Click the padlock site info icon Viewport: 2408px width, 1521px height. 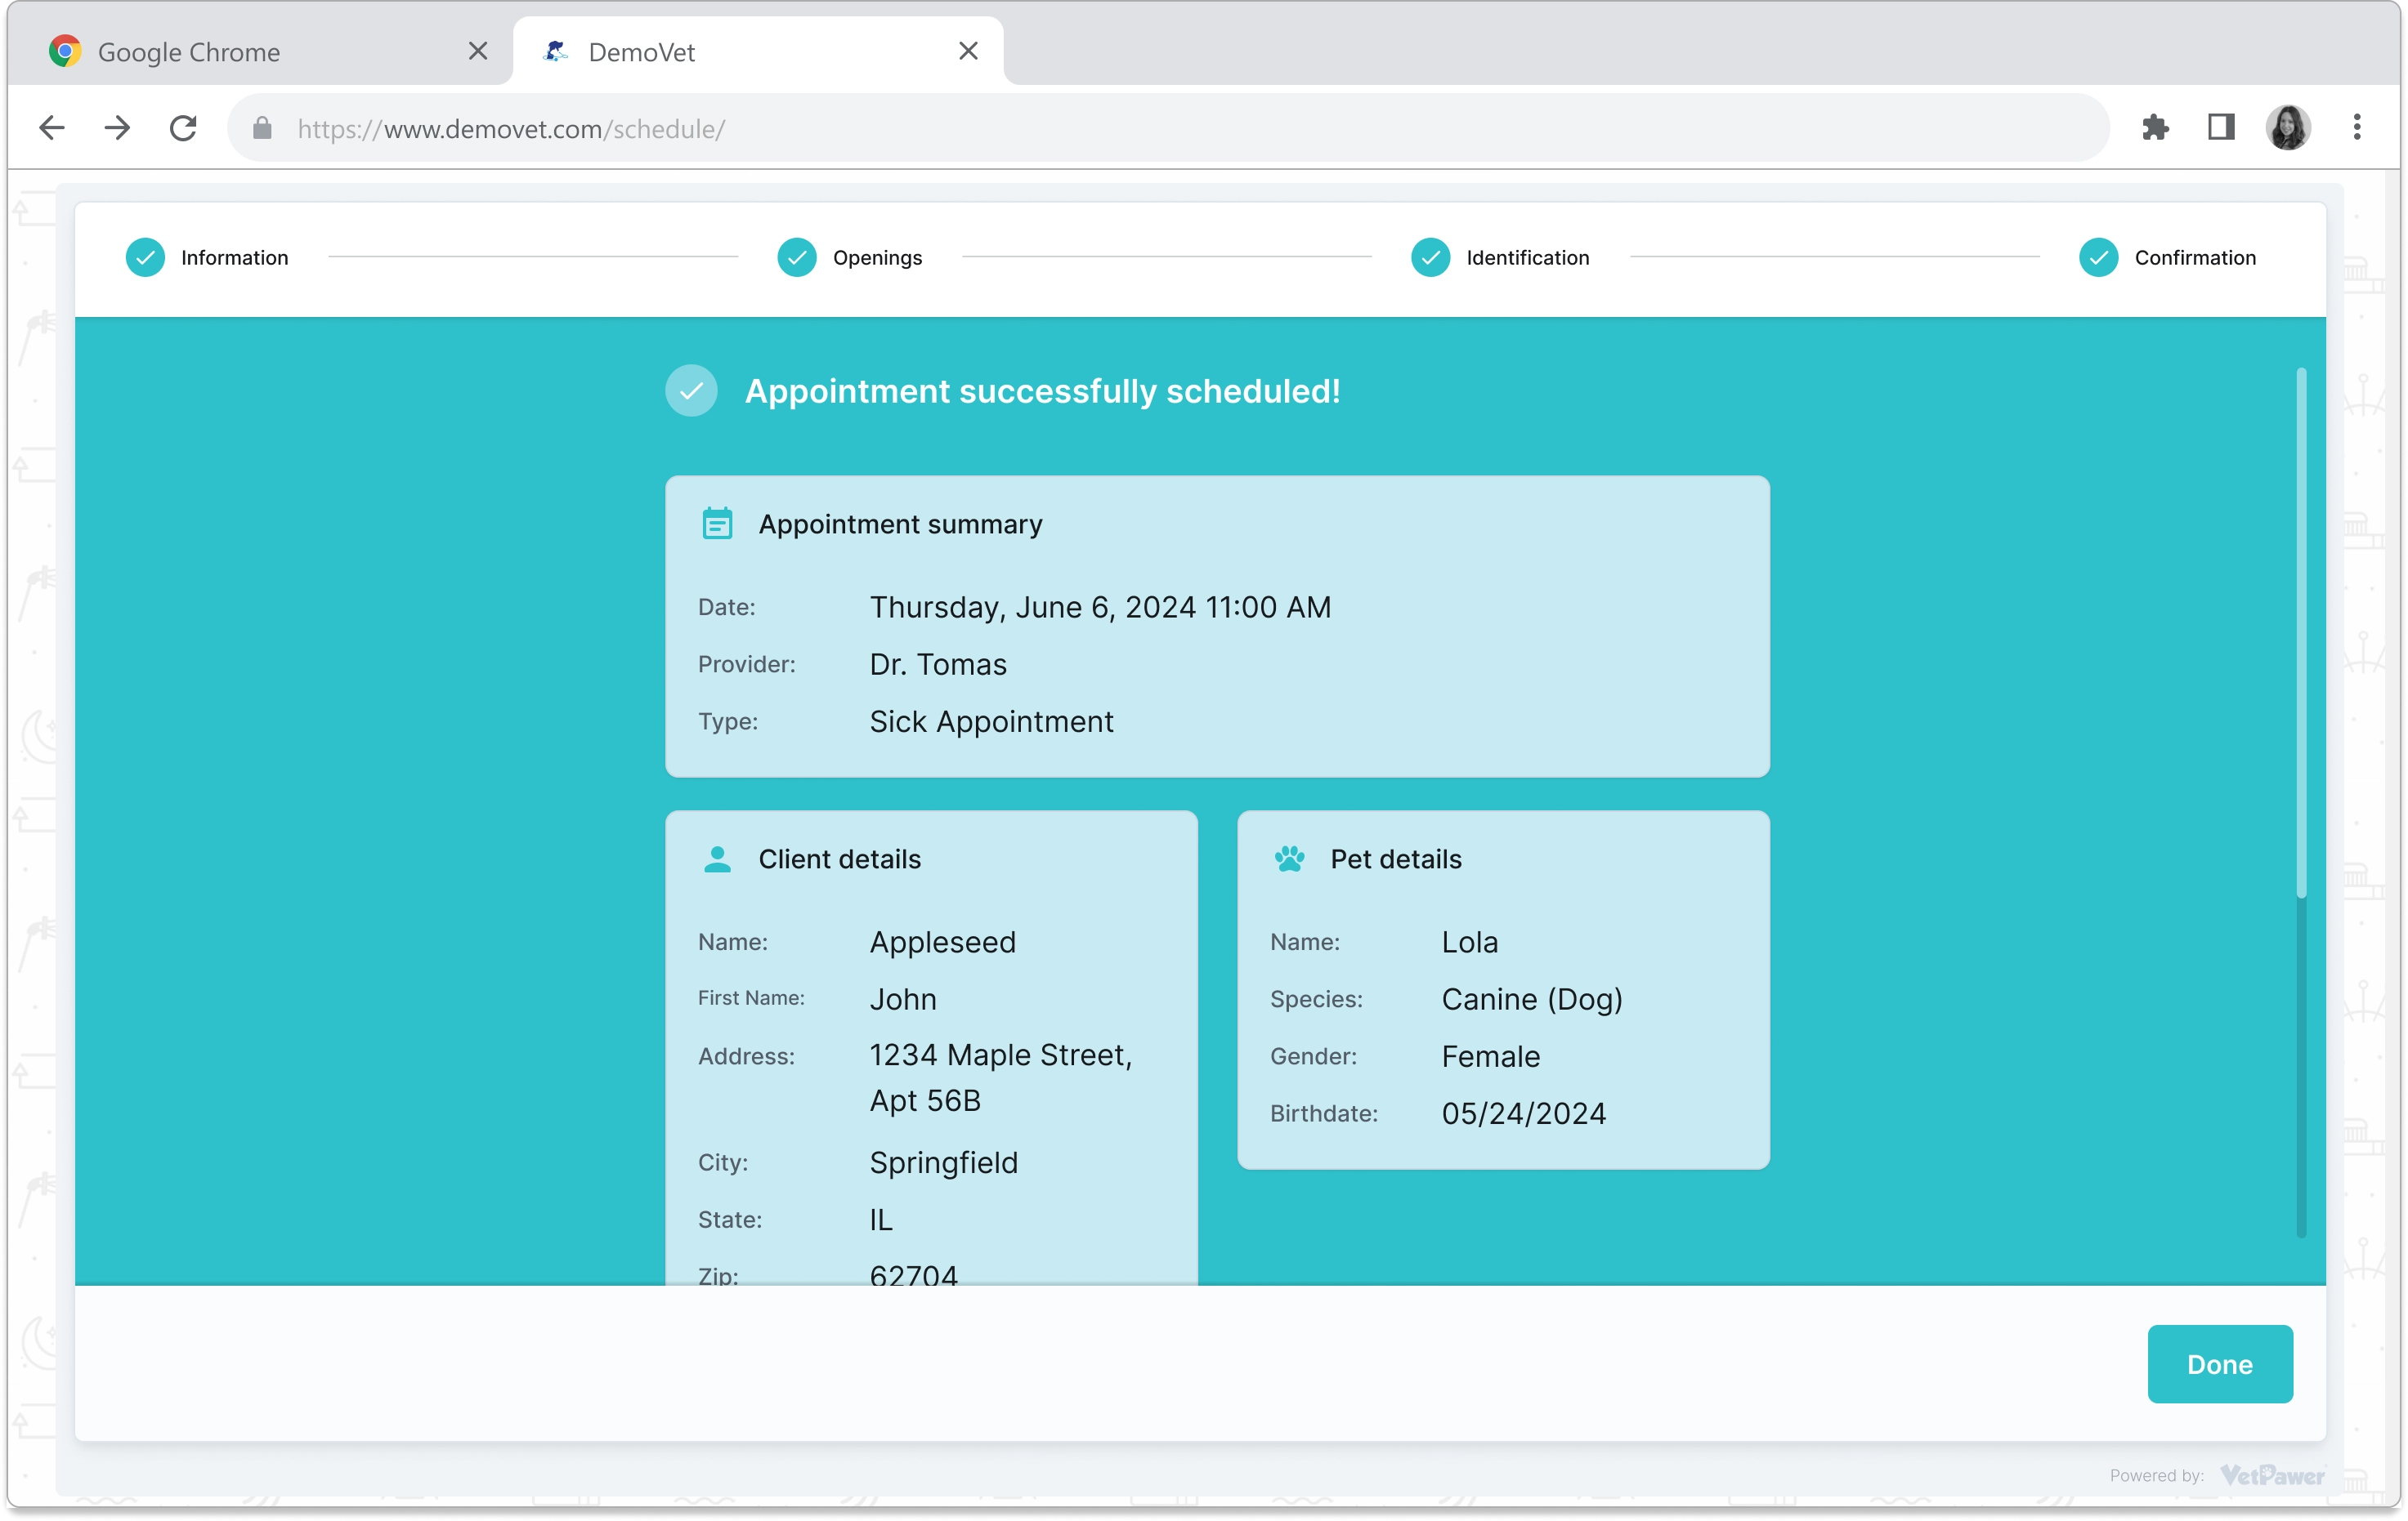[x=262, y=128]
